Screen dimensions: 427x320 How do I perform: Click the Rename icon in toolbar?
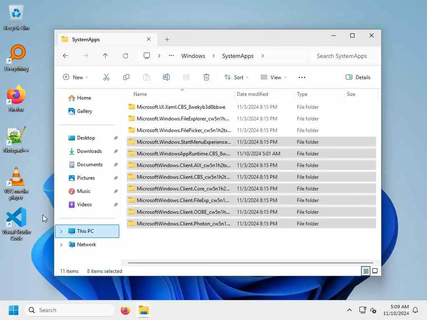[166, 77]
